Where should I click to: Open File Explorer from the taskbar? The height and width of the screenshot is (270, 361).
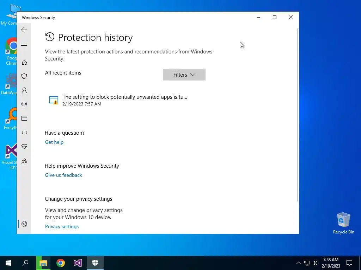pos(43,263)
